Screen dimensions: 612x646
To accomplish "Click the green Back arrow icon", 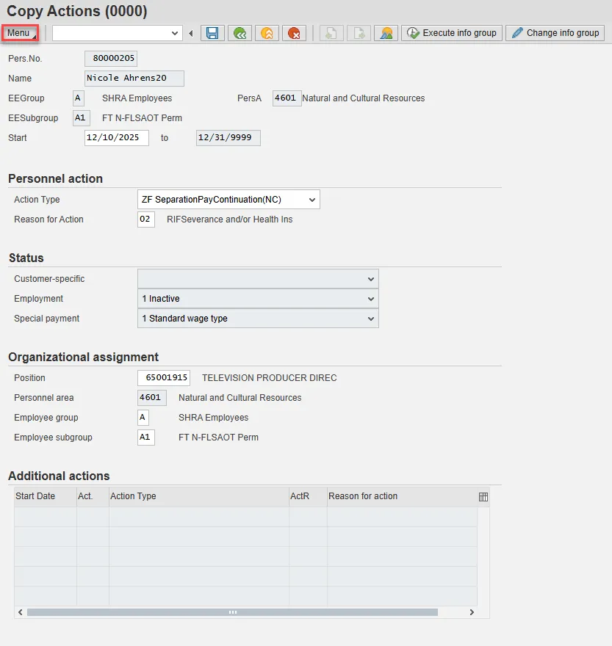I will (240, 33).
